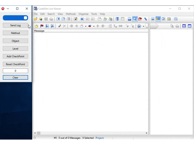This screenshot has width=194, height=145.
Task: Click the Message column header
Action: pyautogui.click(x=91, y=31)
